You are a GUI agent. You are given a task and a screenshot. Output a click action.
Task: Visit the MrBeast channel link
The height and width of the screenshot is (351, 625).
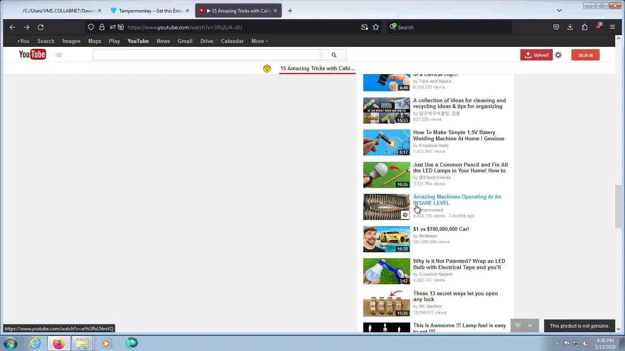(428, 236)
